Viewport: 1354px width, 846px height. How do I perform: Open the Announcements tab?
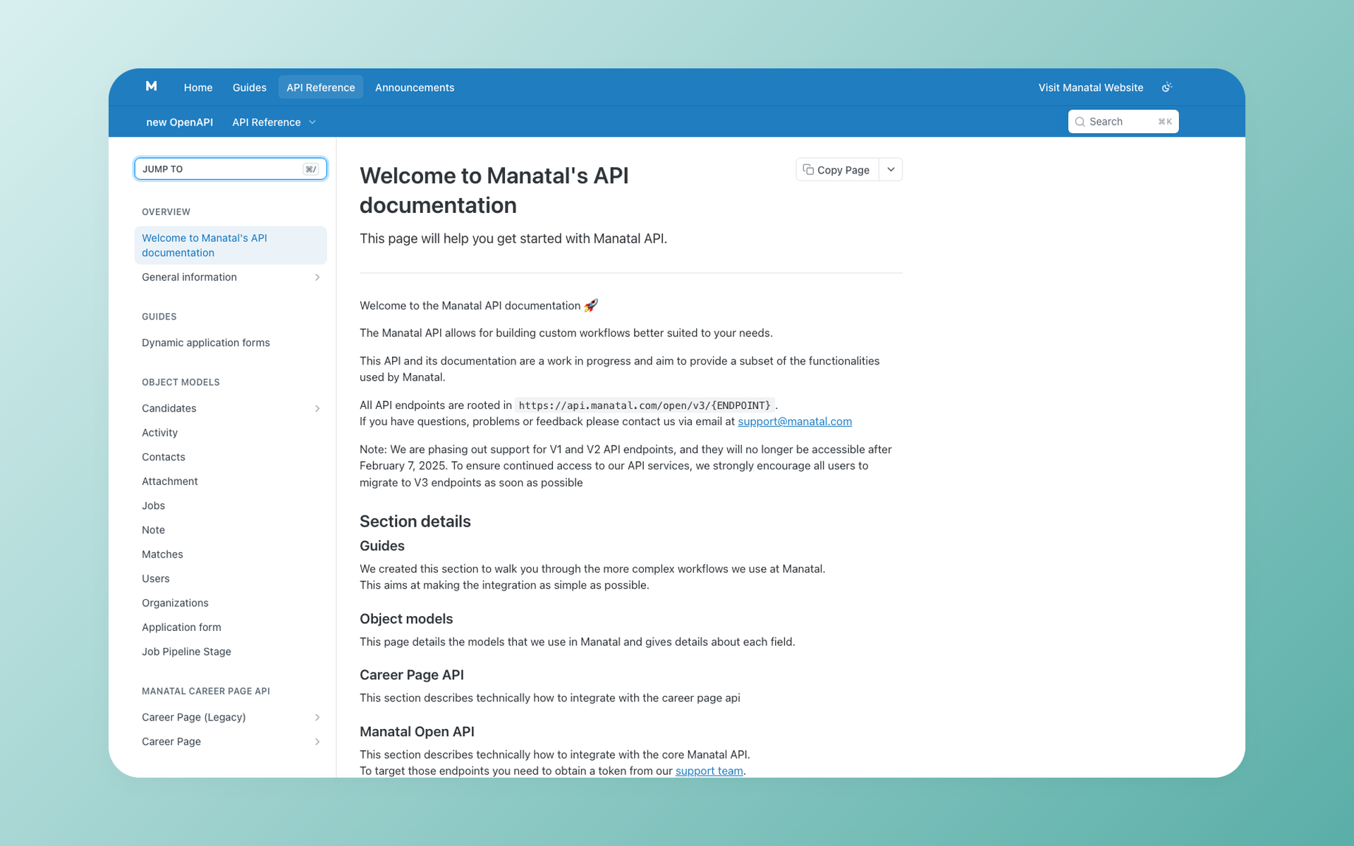pos(415,87)
